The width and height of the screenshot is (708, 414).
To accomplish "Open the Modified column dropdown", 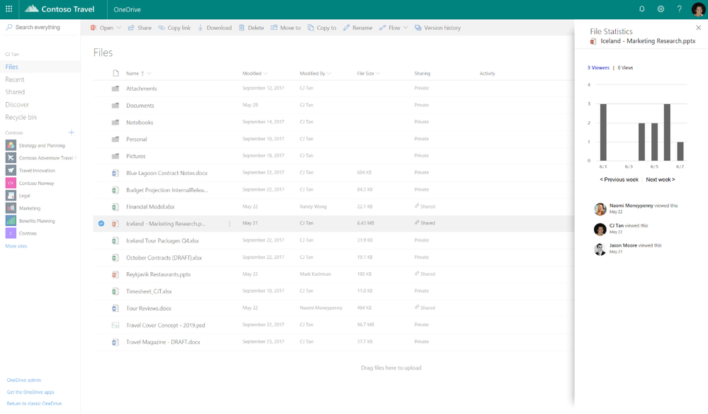I will click(x=266, y=73).
